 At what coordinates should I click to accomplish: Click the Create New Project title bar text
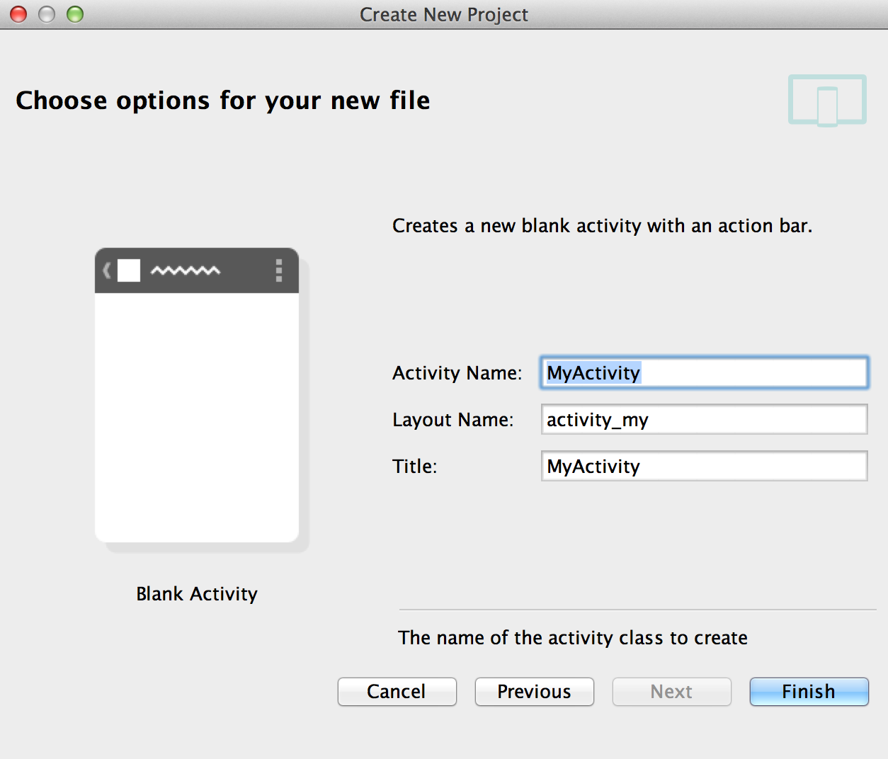coord(444,15)
